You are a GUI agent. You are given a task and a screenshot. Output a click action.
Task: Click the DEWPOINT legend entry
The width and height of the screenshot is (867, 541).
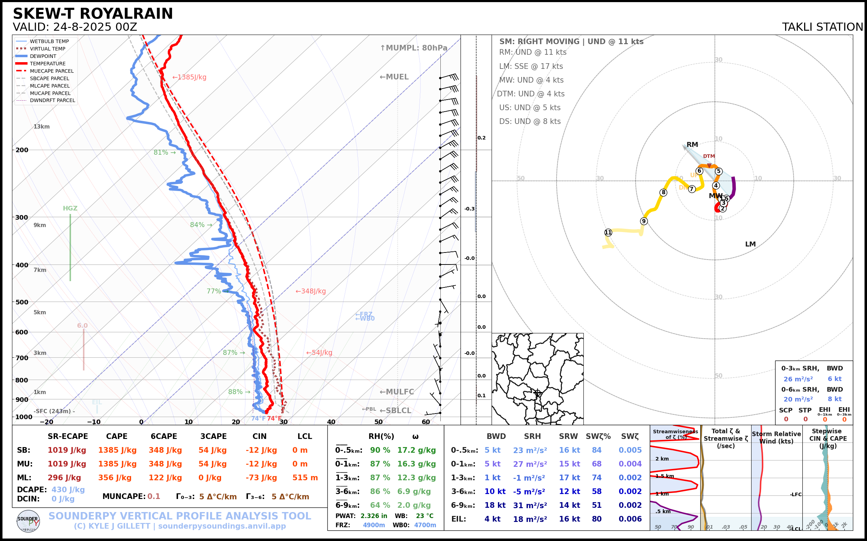pos(43,56)
